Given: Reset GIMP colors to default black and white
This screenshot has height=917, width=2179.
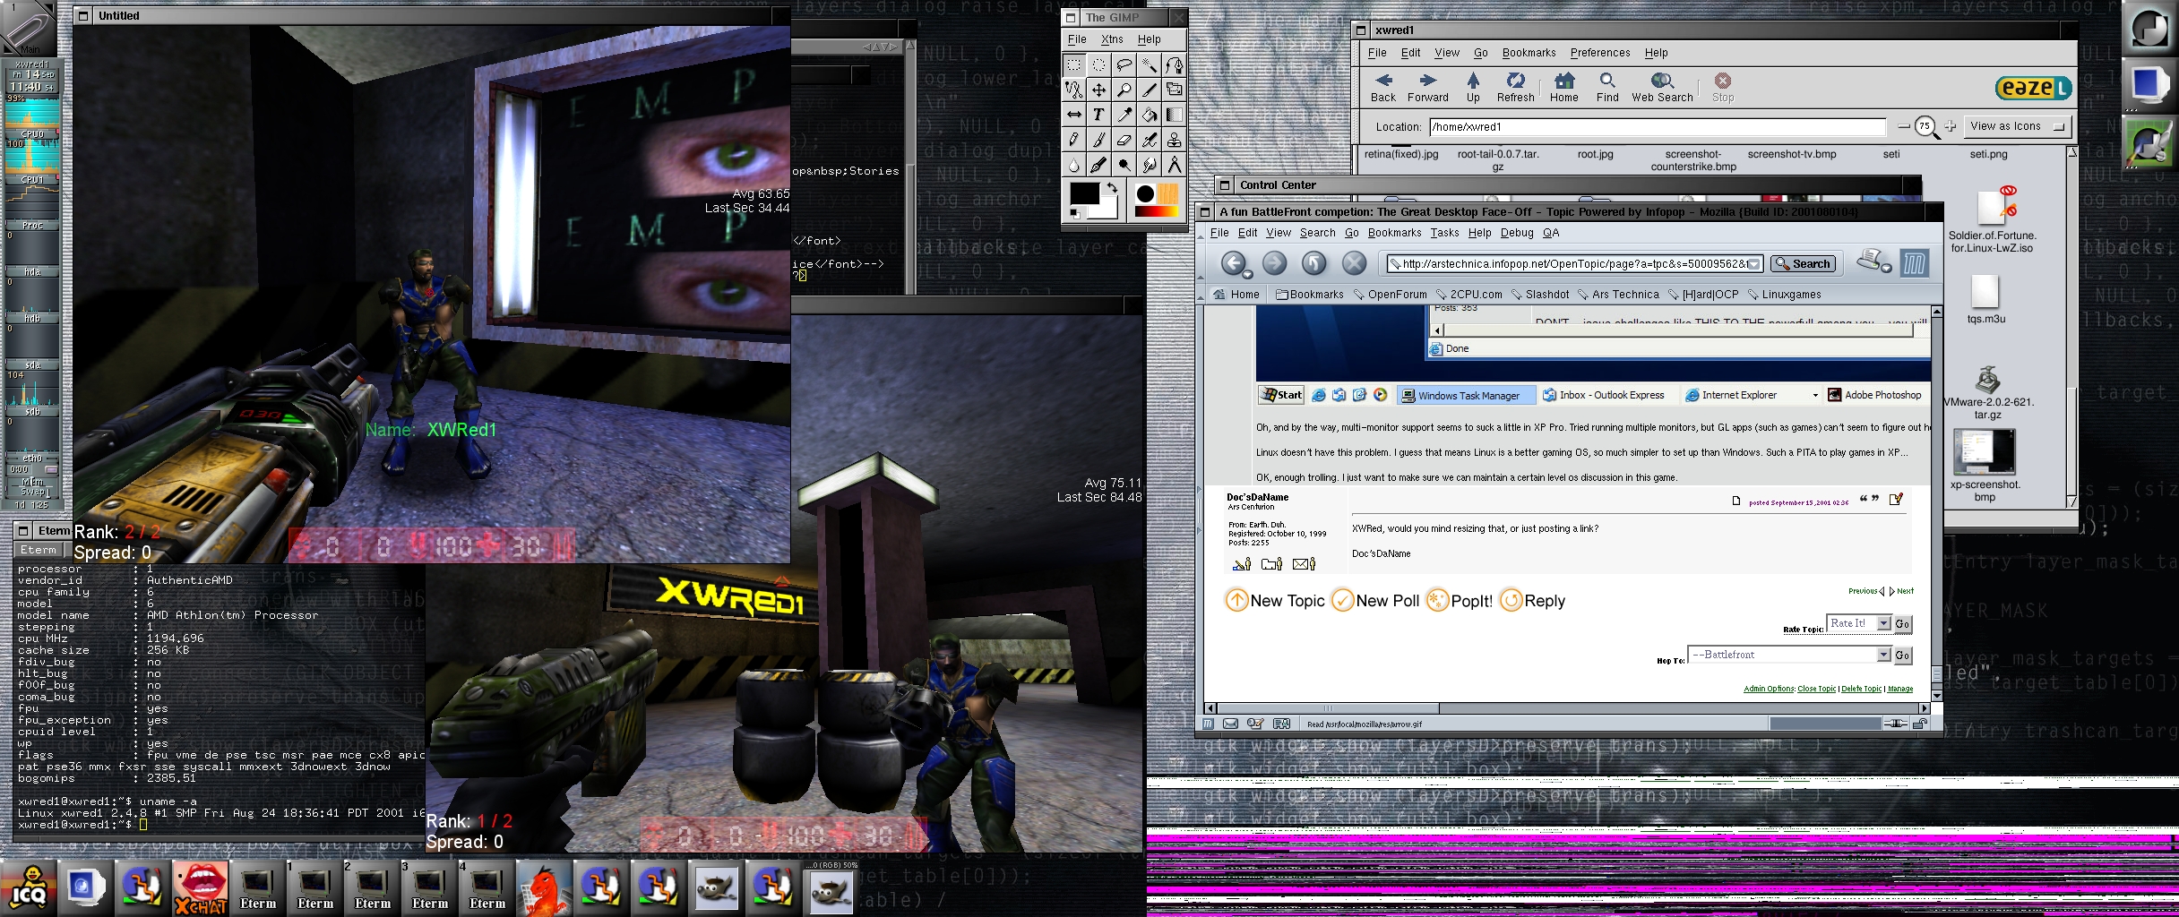Looking at the screenshot, I should point(1074,213).
